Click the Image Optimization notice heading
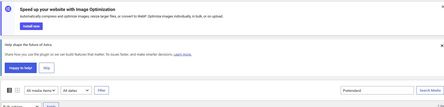Image resolution: width=444 pixels, height=107 pixels. (68, 9)
